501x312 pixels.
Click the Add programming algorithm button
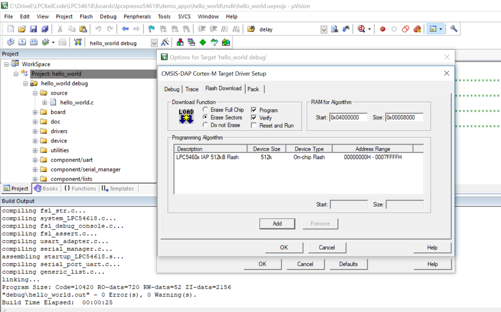click(x=277, y=223)
